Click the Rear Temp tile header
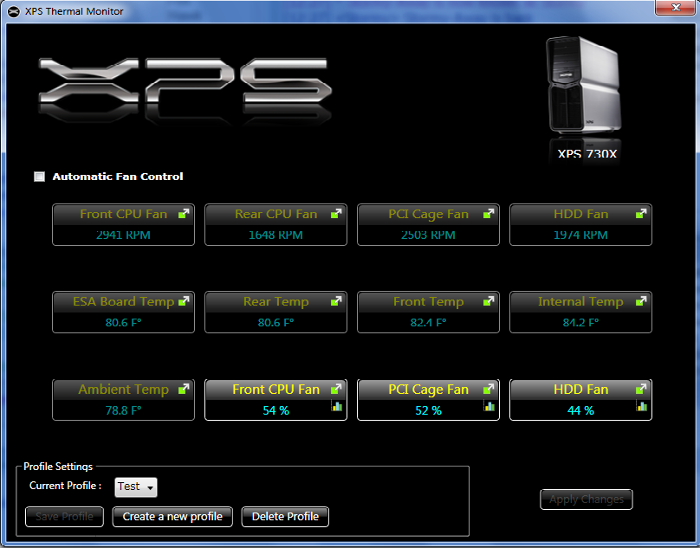This screenshot has width=700, height=548. tap(275, 301)
